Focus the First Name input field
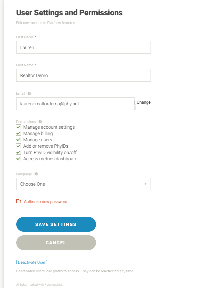Screen dimensions: 201x288 click(83, 47)
